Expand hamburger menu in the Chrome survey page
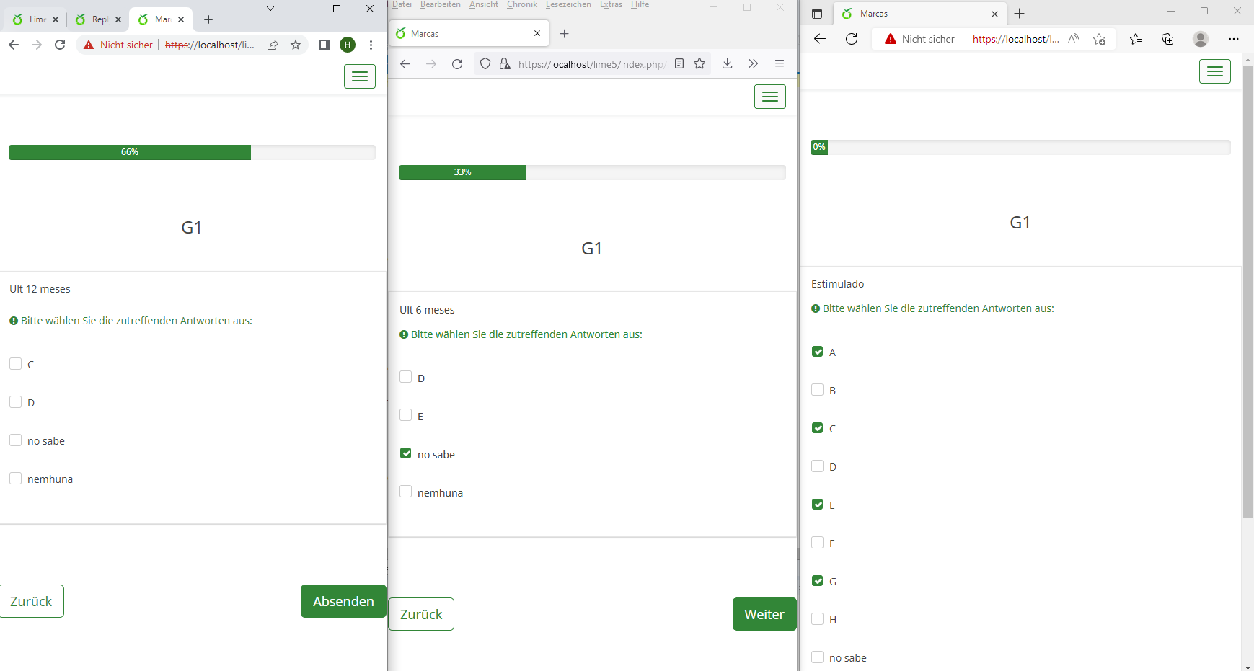 tap(359, 76)
